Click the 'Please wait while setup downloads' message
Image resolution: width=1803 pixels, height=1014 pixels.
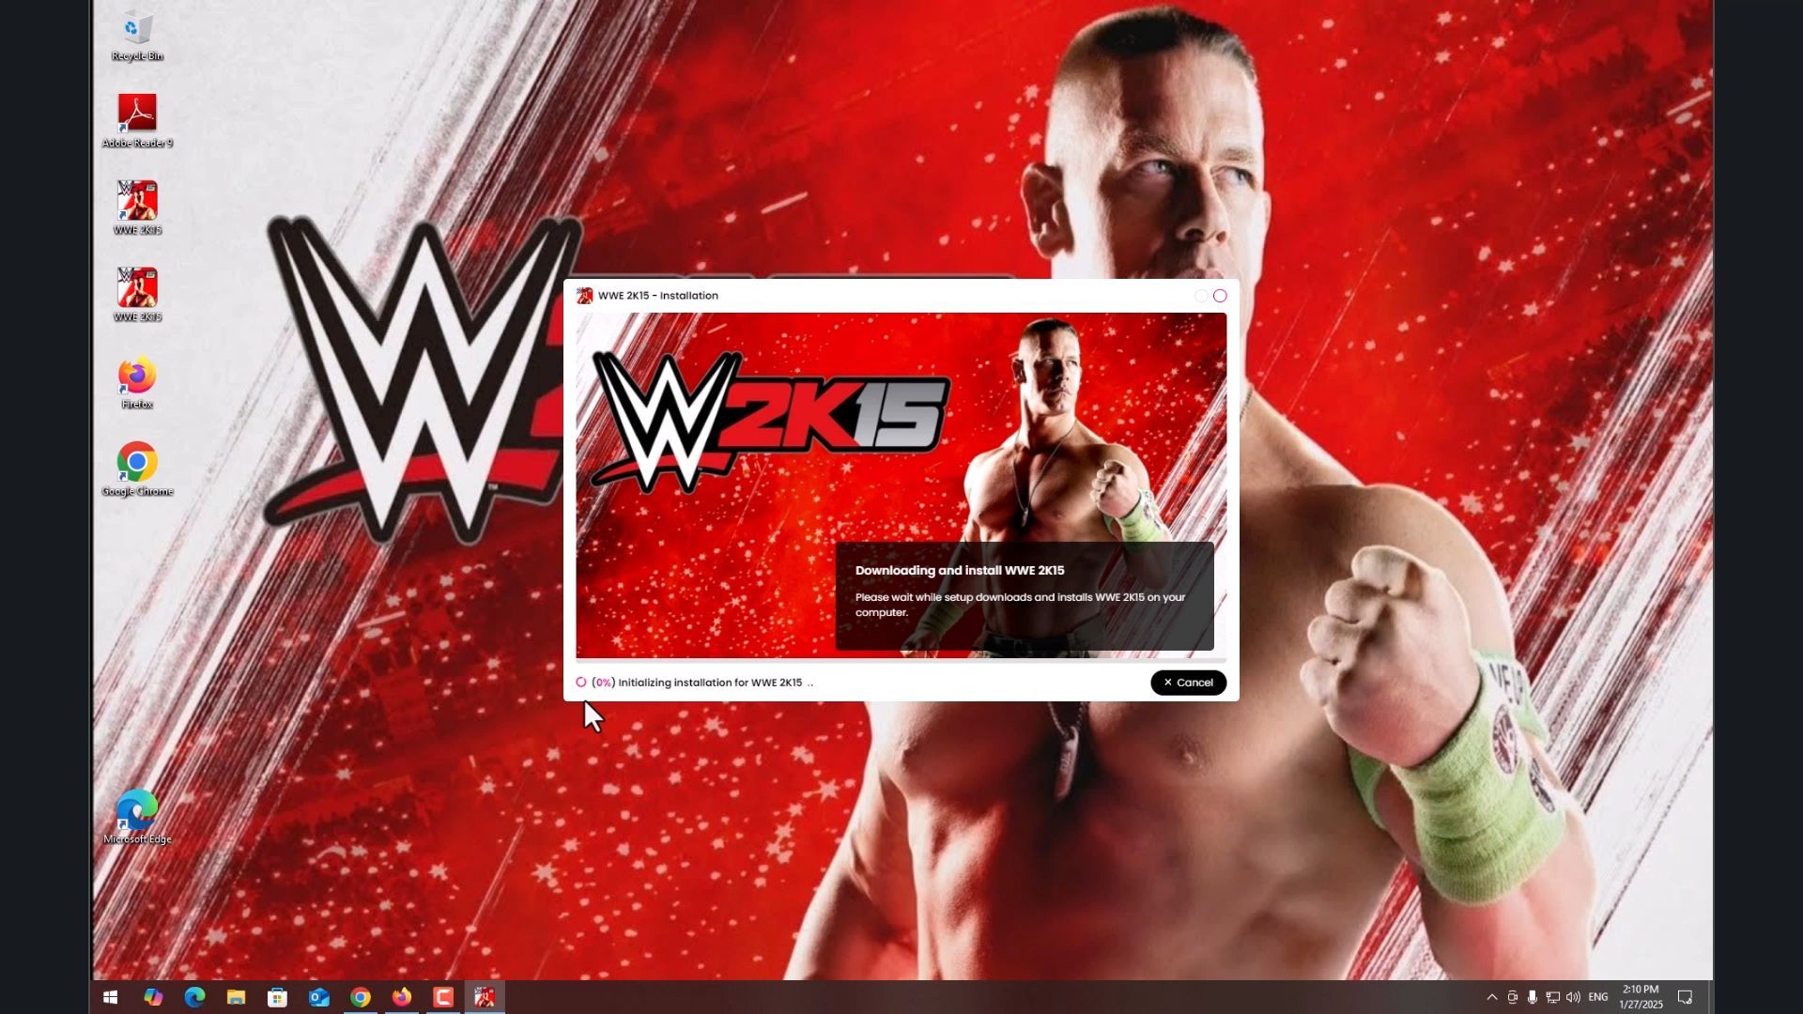point(1020,605)
